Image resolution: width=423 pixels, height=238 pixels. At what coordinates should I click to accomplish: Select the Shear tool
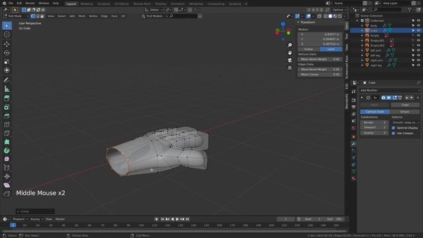[7, 185]
